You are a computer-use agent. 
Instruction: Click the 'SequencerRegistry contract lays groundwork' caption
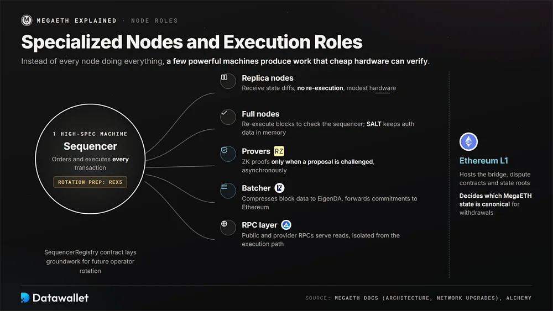90,261
